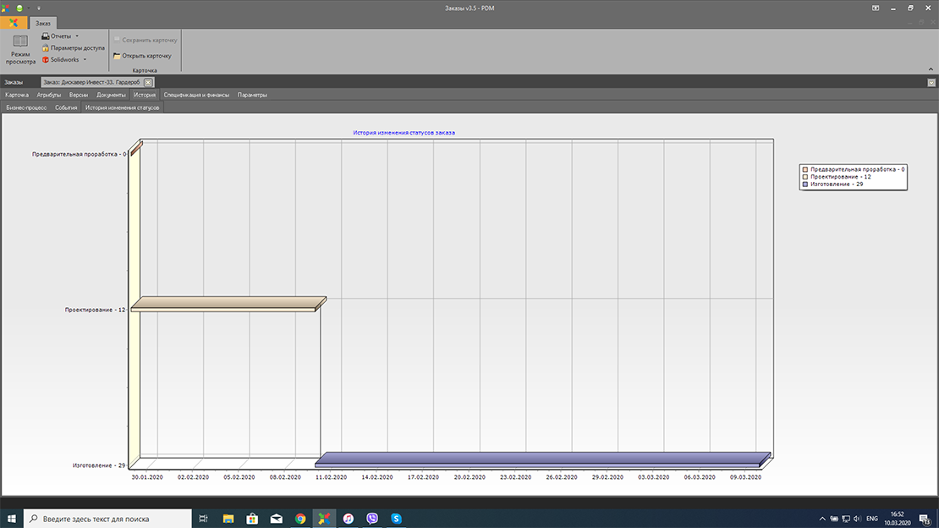The image size is (939, 528).
Task: Open the Версии tab
Action: click(79, 95)
